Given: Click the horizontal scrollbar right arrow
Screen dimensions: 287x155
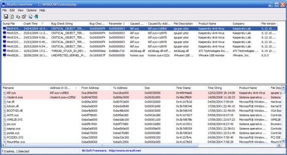Looking at the screenshot, I should pos(279,145).
